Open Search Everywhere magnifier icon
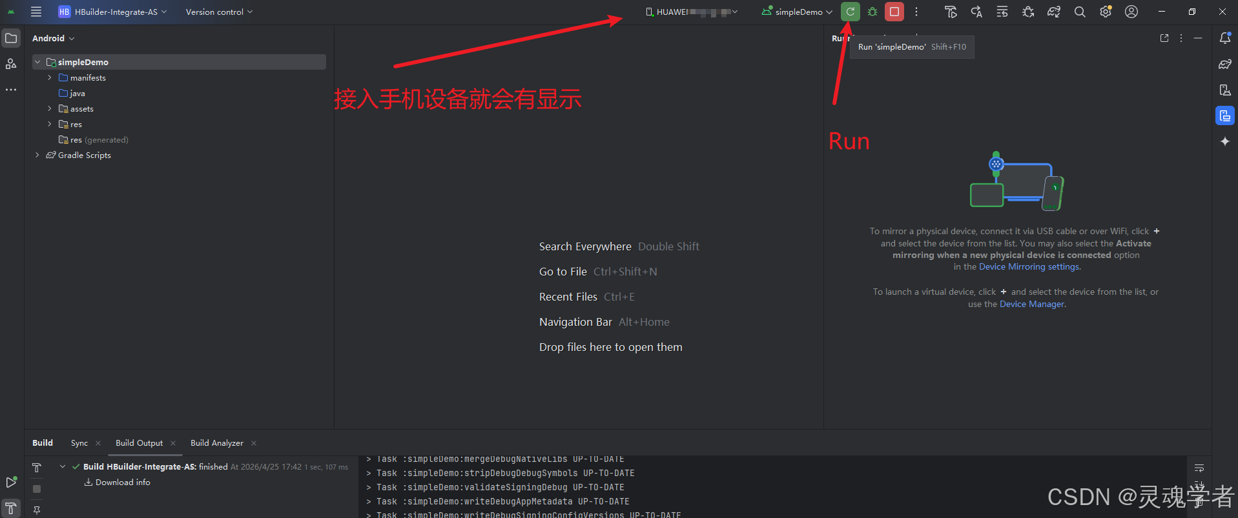This screenshot has width=1238, height=518. (x=1080, y=12)
